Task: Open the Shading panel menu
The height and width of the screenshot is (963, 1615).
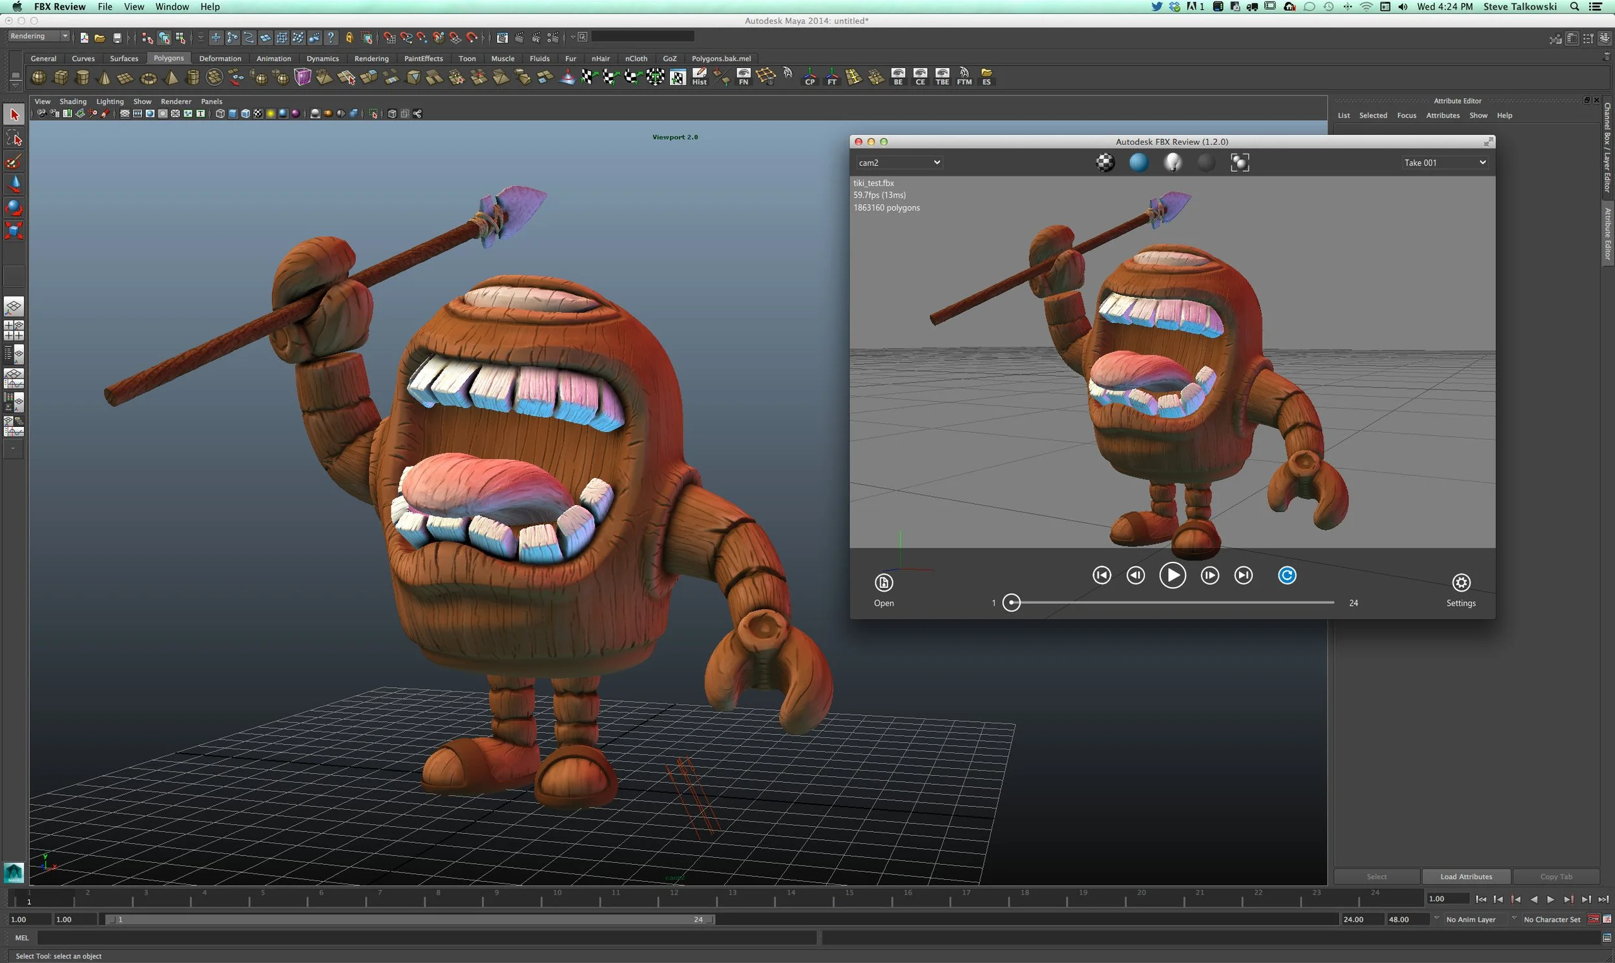Action: click(x=72, y=101)
